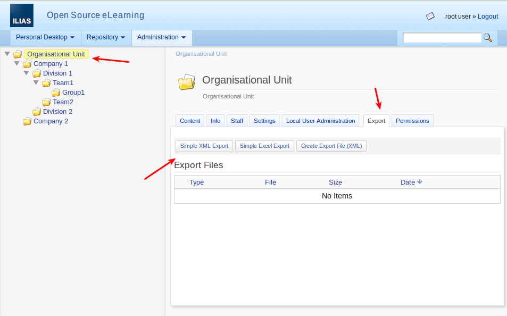Focus the search input field
The image size is (507, 316).
442,38
